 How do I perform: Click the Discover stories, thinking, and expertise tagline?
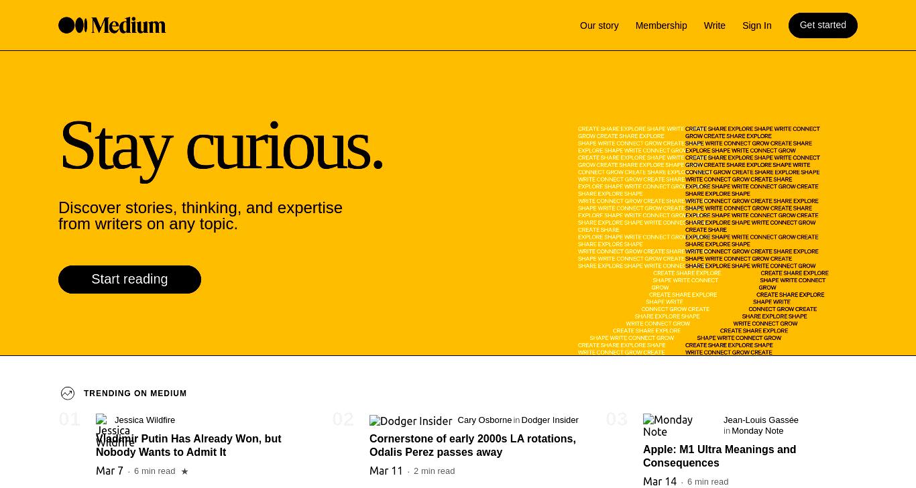[201, 216]
